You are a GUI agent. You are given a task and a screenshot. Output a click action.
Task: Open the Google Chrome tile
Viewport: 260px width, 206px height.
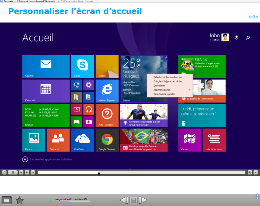(107, 140)
